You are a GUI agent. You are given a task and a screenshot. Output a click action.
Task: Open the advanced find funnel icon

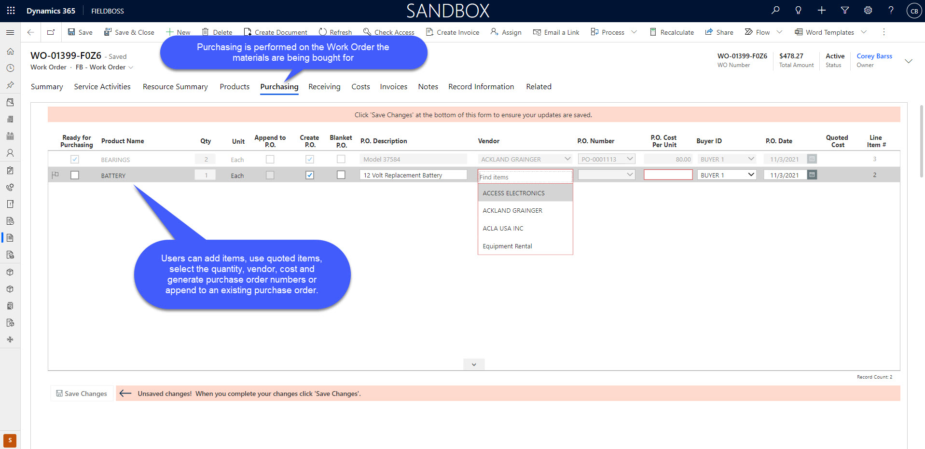845,10
